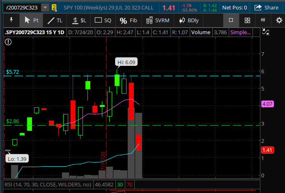Click the chart alert exclamation icon
Viewport: 285px width, 193px height.
click(8, 42)
